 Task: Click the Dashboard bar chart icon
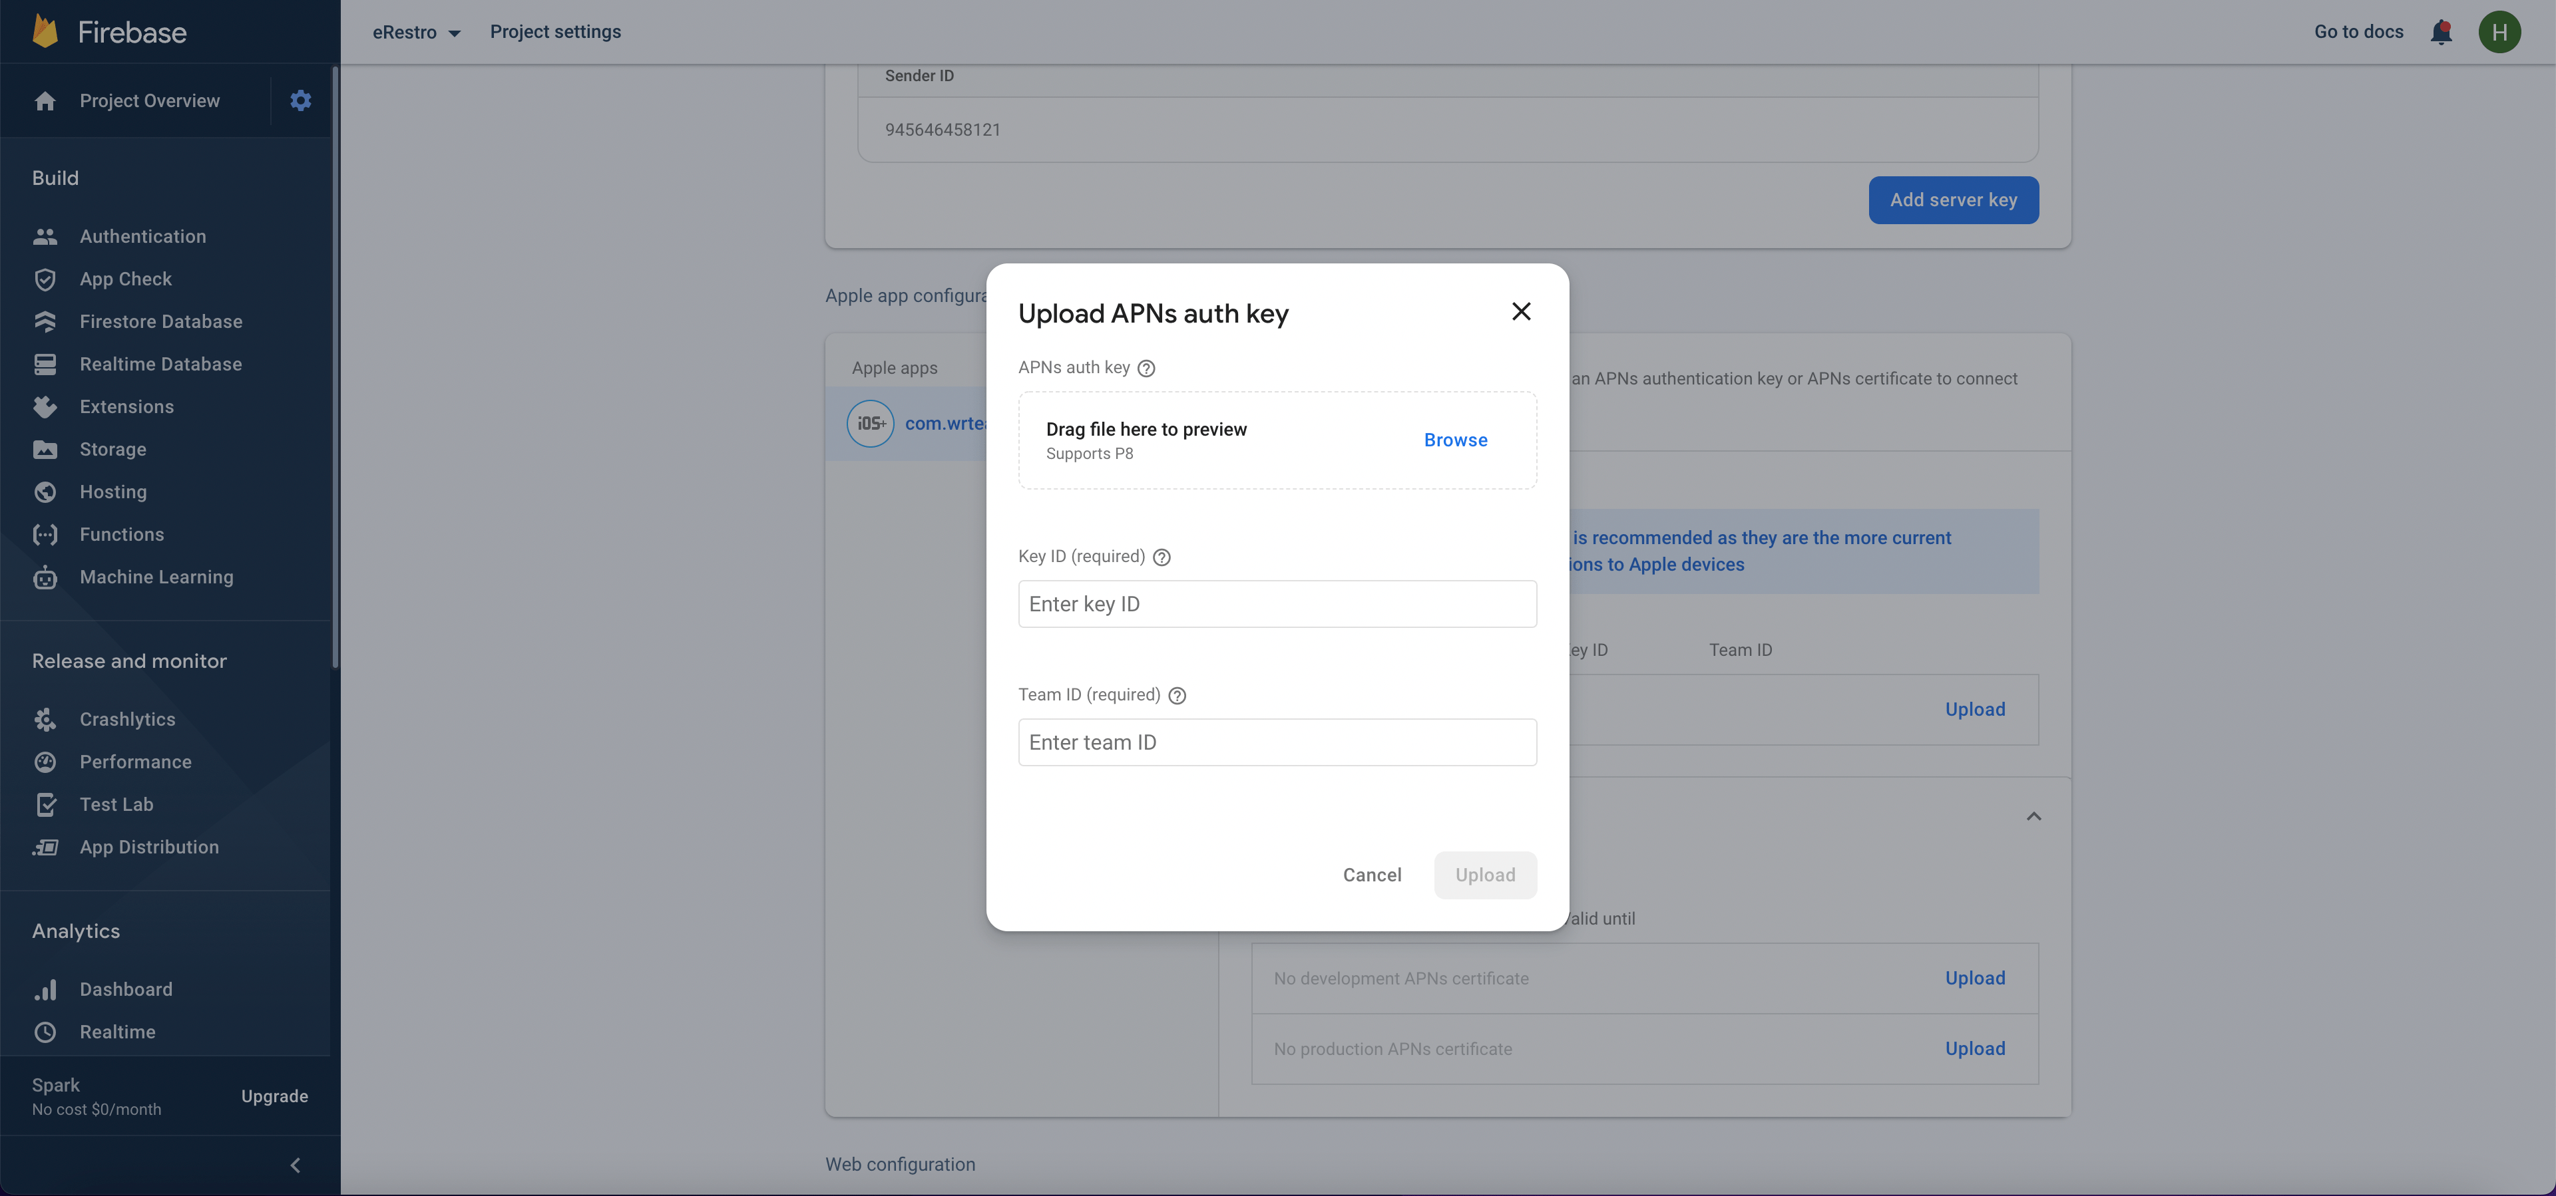pyautogui.click(x=45, y=988)
